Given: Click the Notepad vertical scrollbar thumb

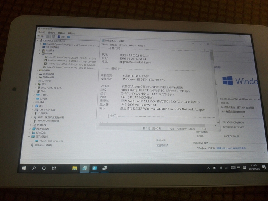Looking at the screenshot, I should click(x=212, y=56).
